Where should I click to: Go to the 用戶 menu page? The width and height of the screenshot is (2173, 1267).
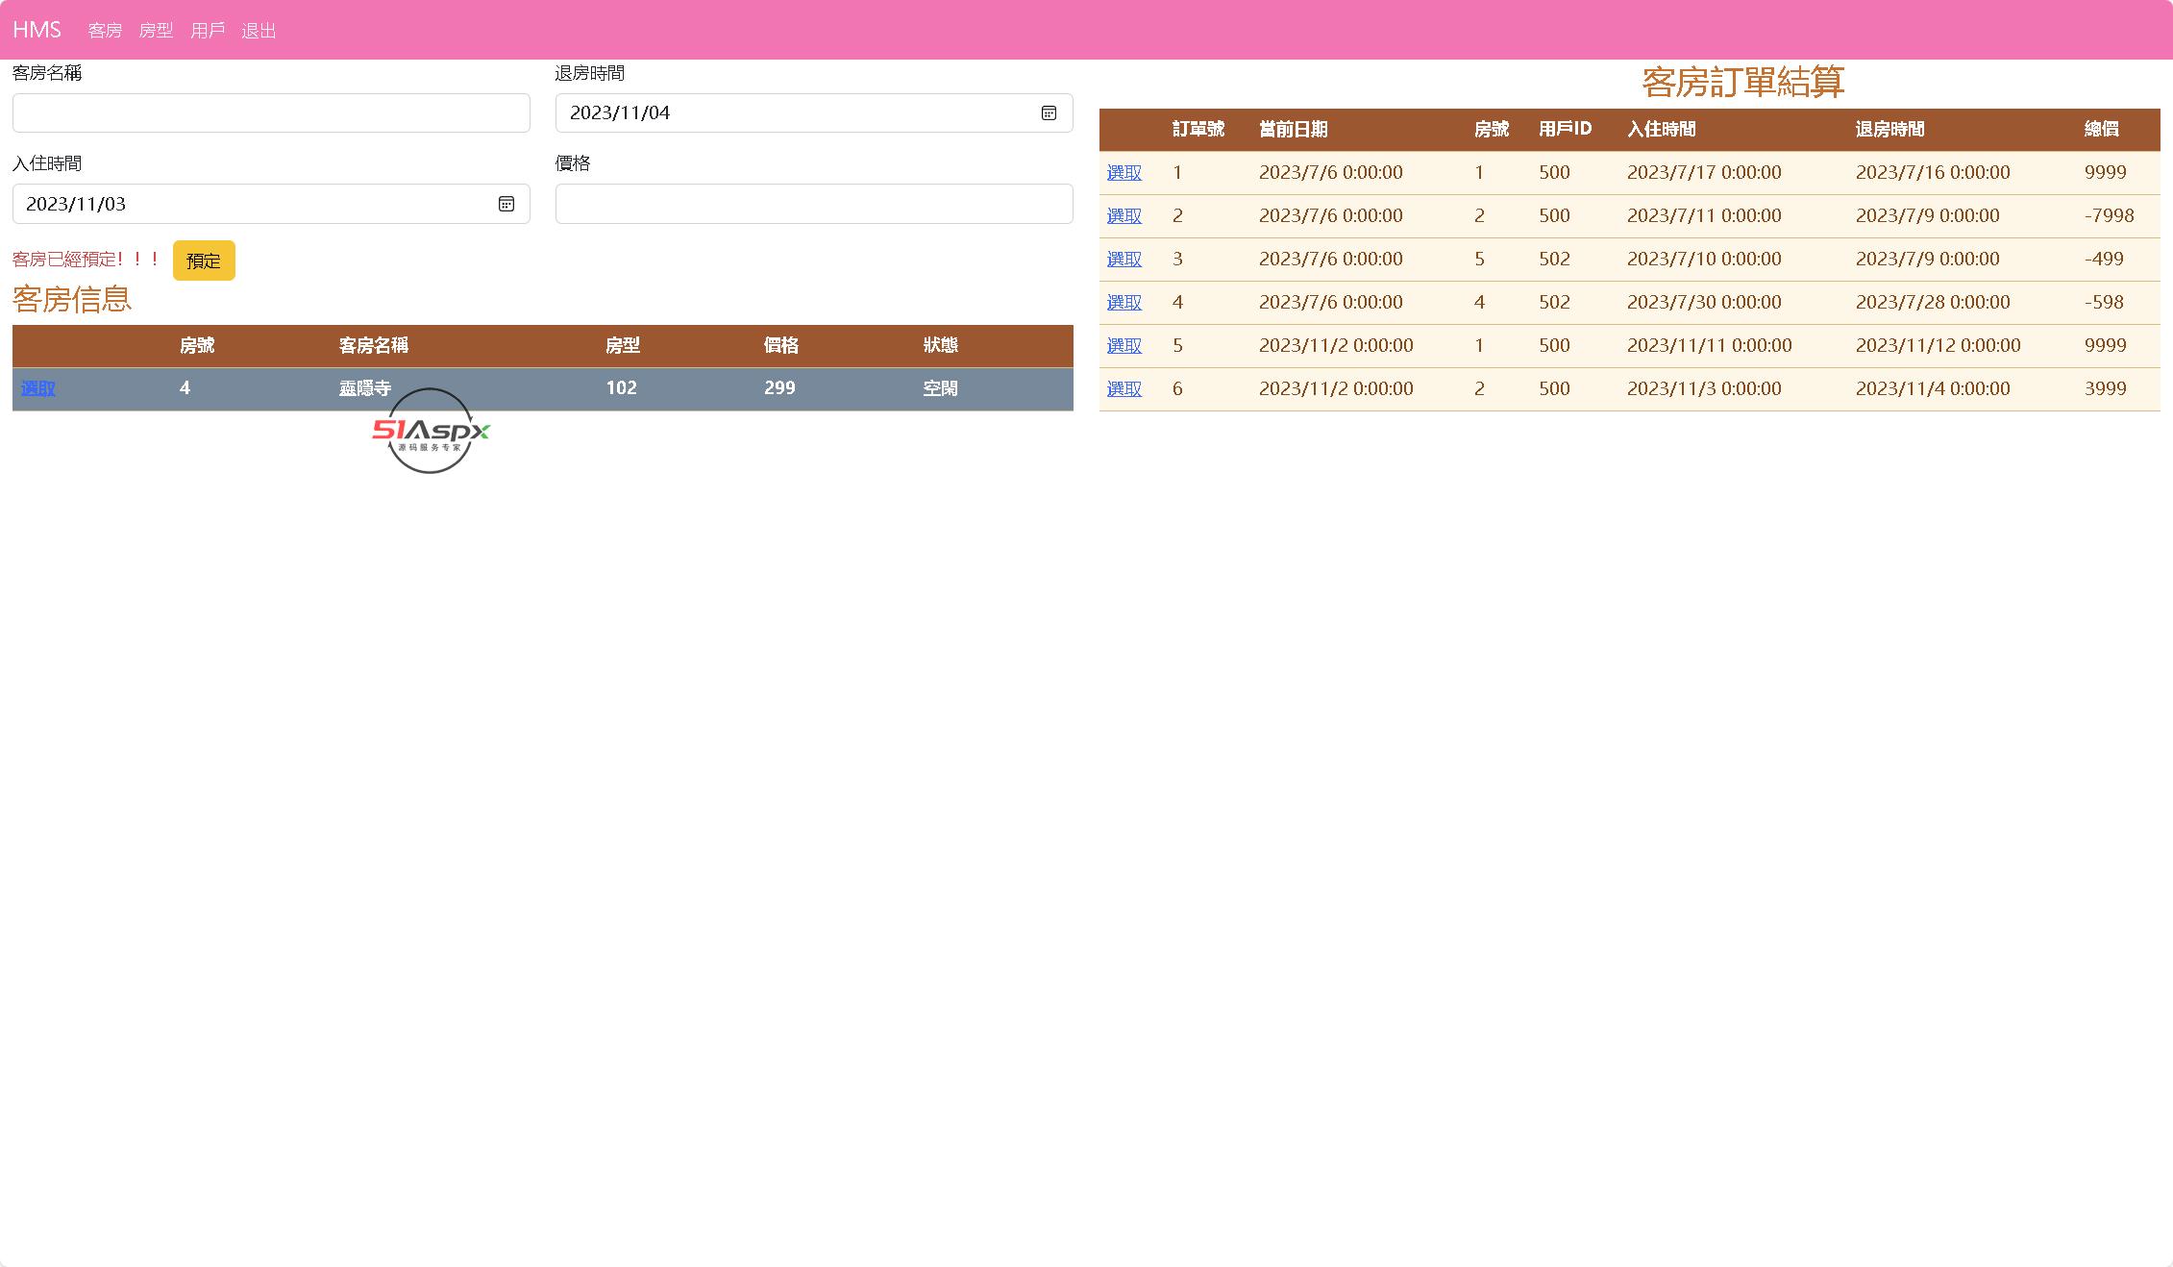click(x=208, y=31)
